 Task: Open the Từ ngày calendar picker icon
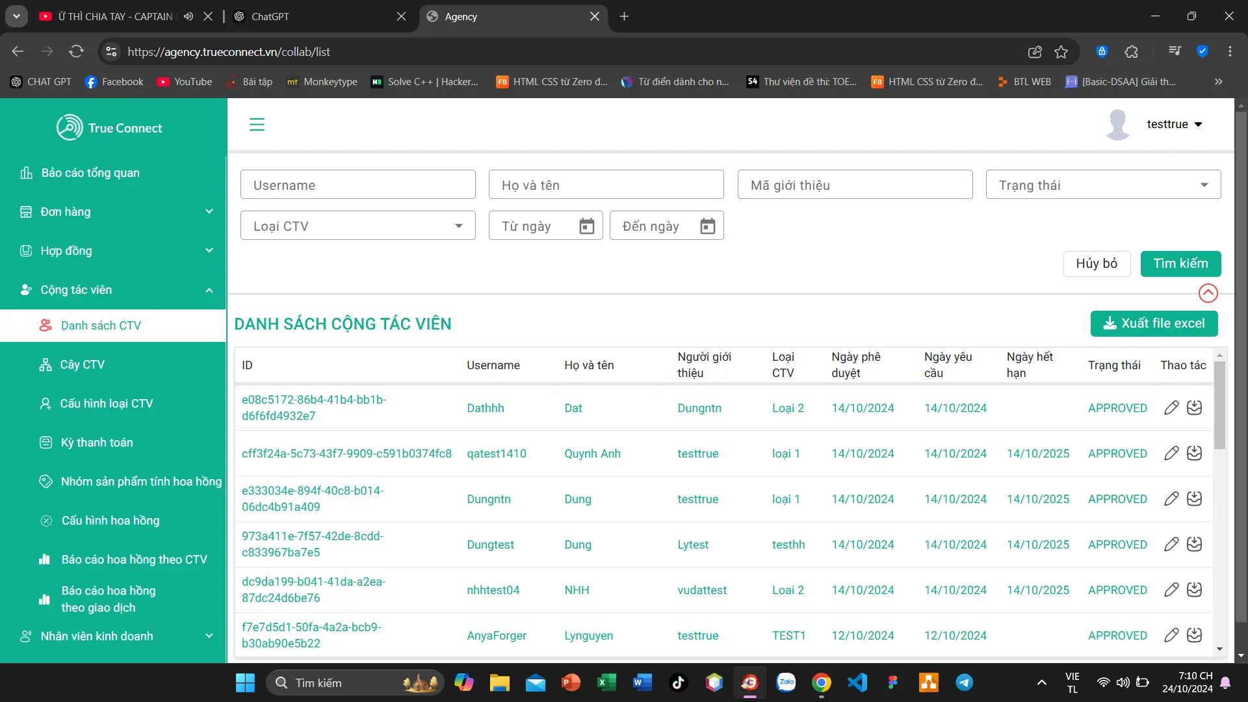(x=586, y=226)
